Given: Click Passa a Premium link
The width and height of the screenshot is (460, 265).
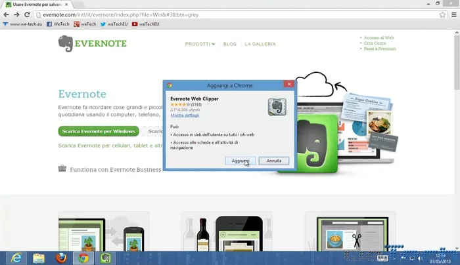Looking at the screenshot, I should [380, 49].
